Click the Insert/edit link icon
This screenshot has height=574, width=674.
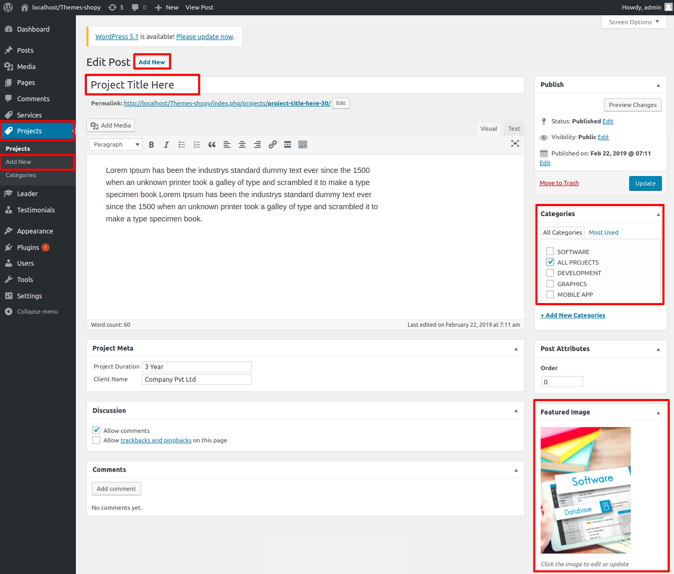pos(272,144)
